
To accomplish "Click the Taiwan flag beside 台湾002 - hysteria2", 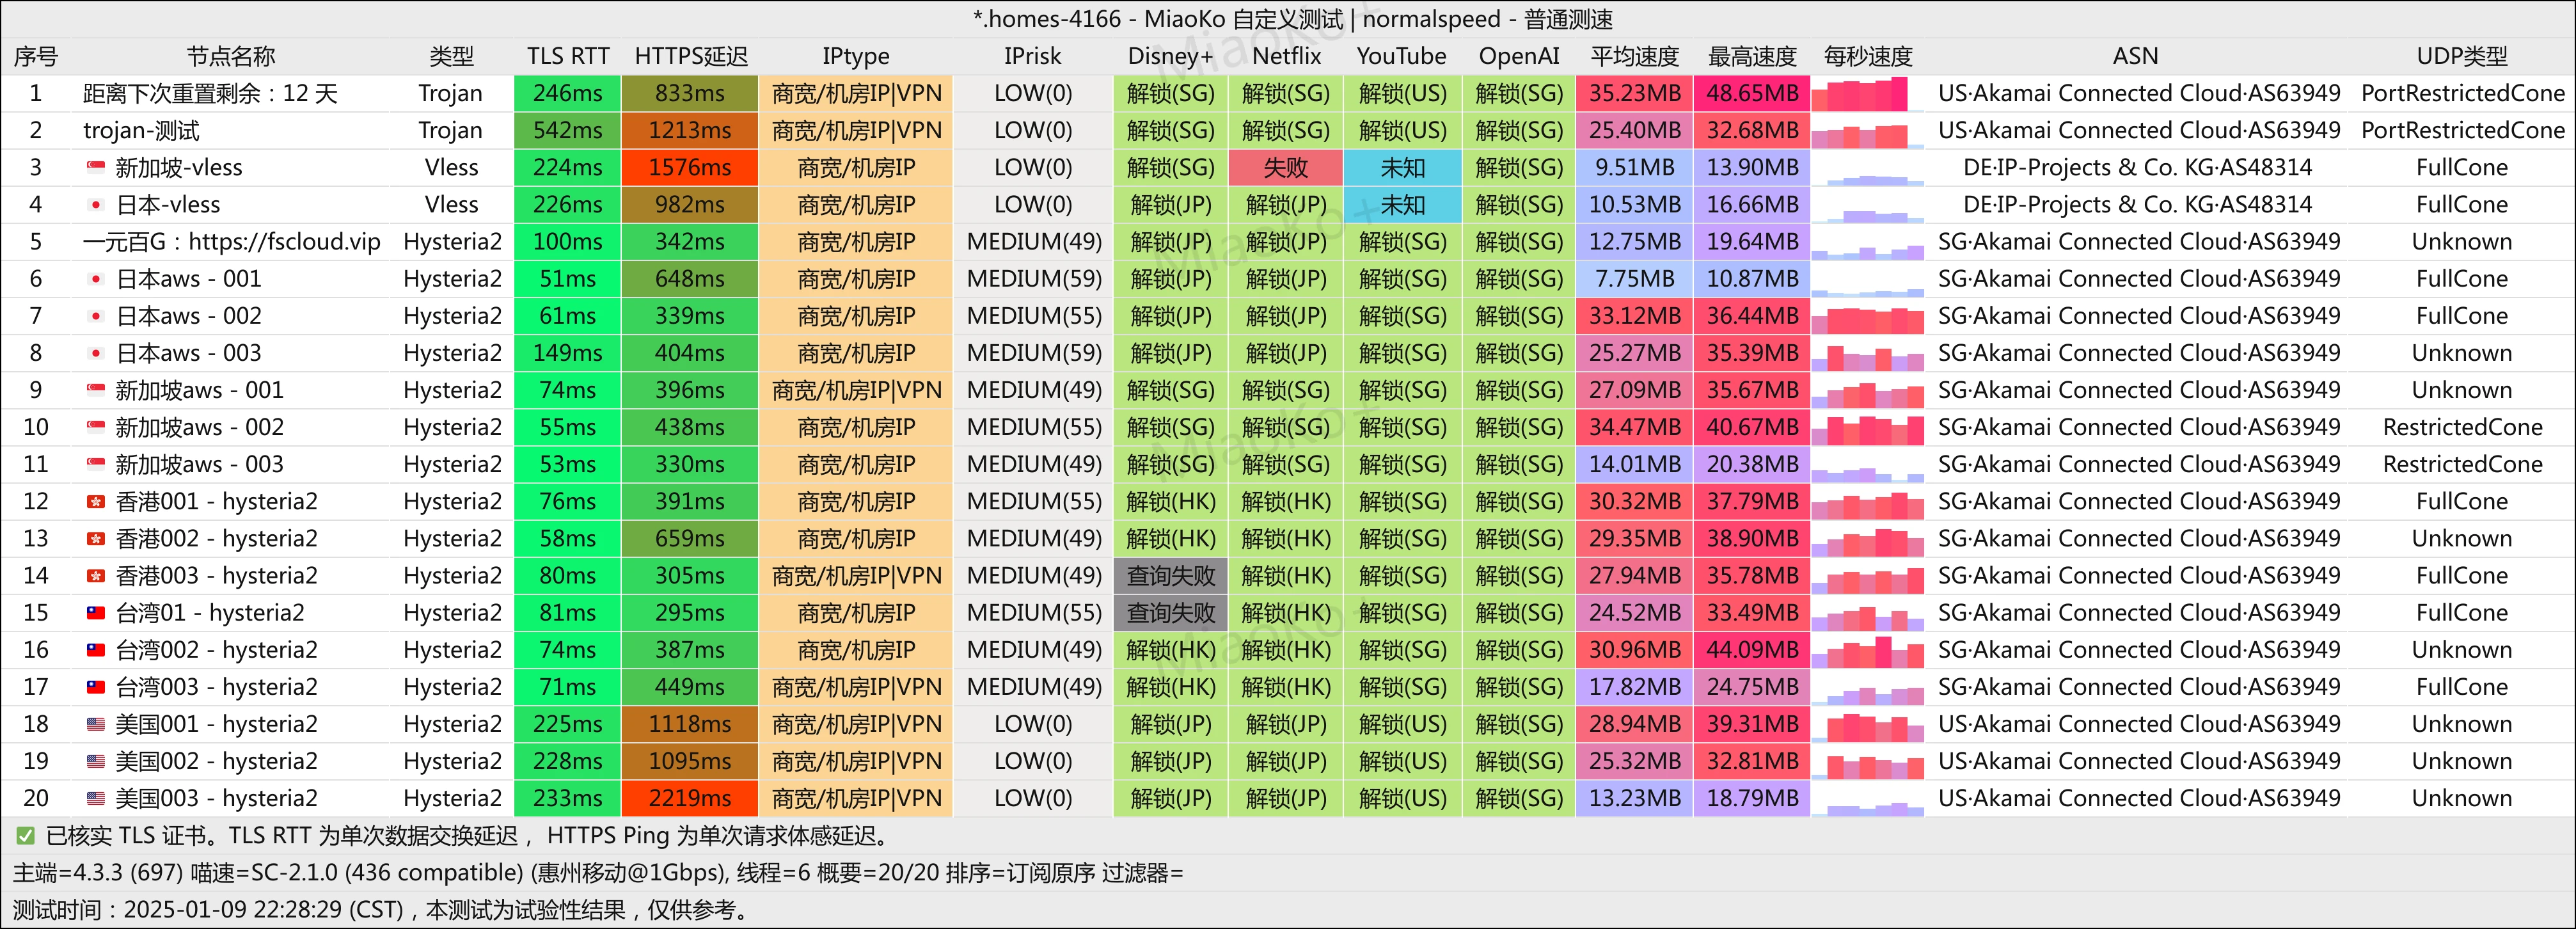I will pyautogui.click(x=96, y=650).
